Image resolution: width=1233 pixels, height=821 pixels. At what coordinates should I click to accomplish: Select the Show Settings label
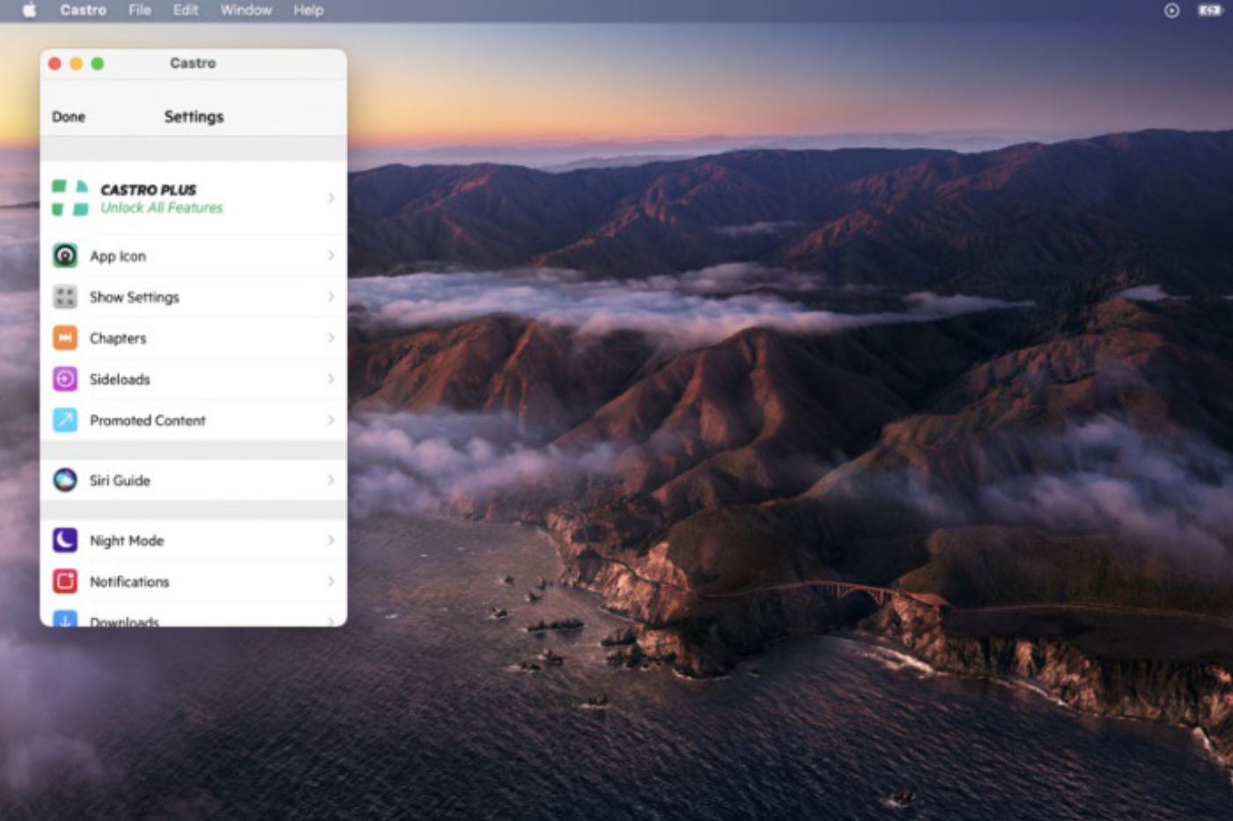pyautogui.click(x=134, y=298)
